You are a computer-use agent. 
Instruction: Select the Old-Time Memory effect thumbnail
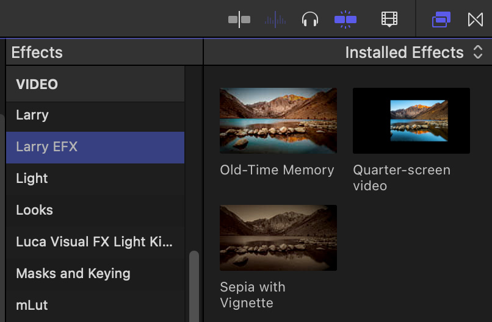[x=278, y=121]
